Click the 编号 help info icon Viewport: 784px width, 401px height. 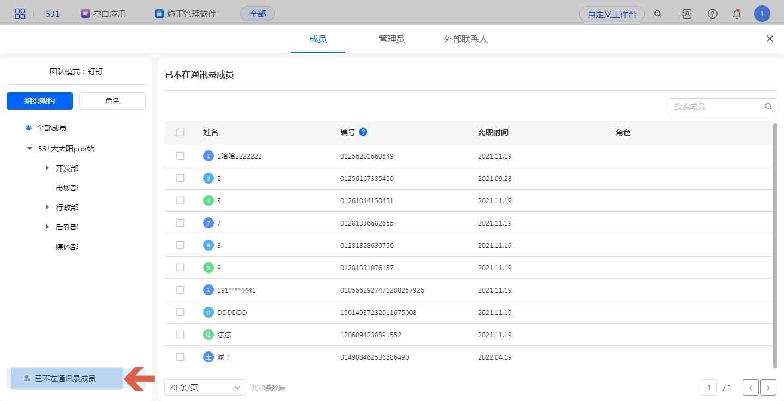point(363,132)
